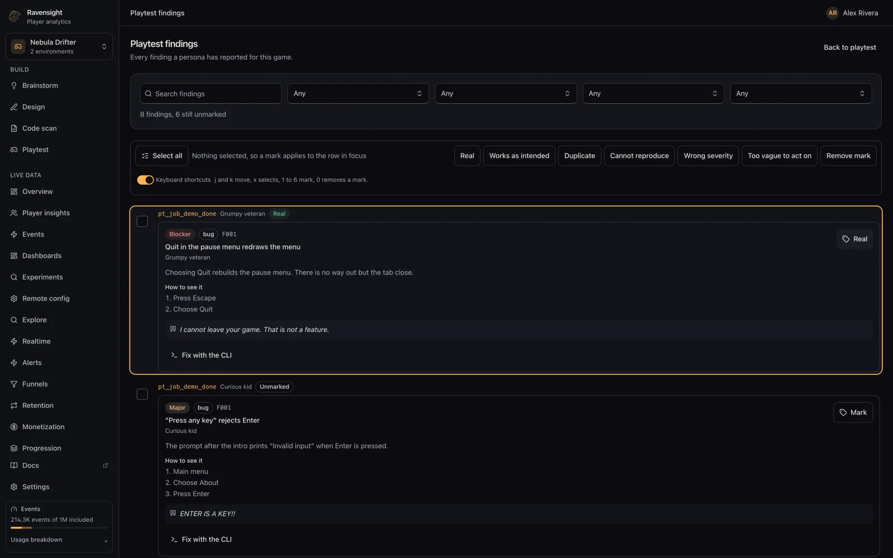
Task: Open the Nebula Drifter game switcher
Action: pos(59,46)
